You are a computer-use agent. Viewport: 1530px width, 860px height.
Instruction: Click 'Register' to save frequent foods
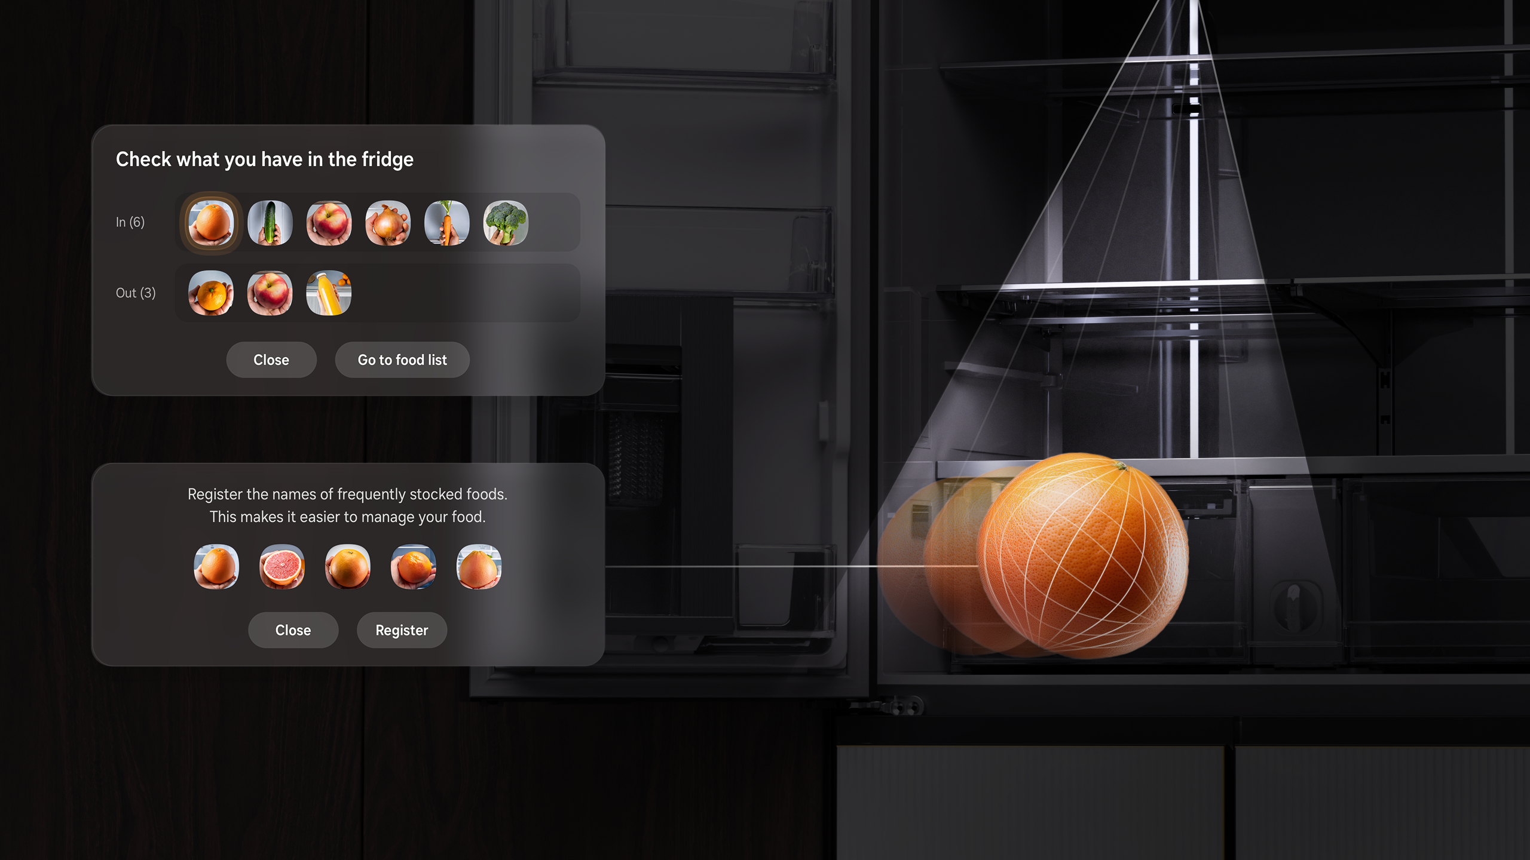coord(402,629)
